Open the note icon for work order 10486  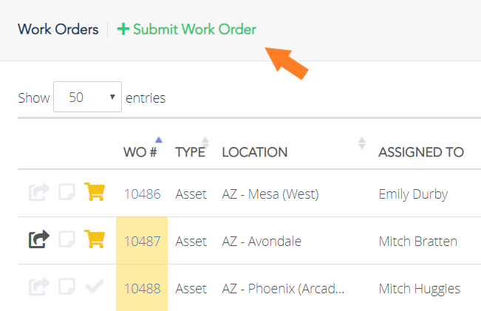[x=67, y=192]
